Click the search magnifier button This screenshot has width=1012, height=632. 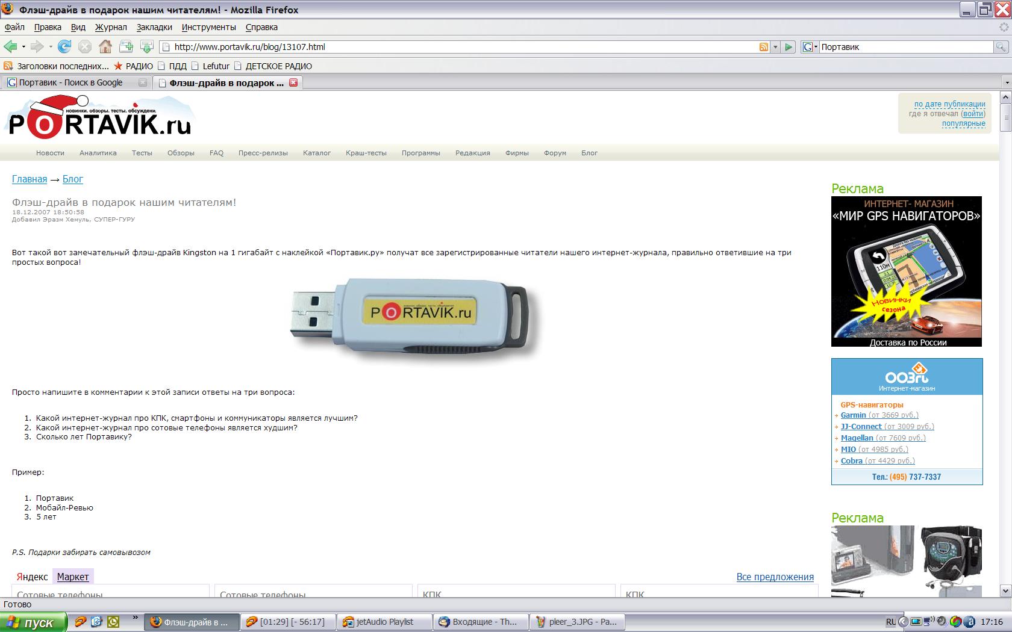(1001, 47)
